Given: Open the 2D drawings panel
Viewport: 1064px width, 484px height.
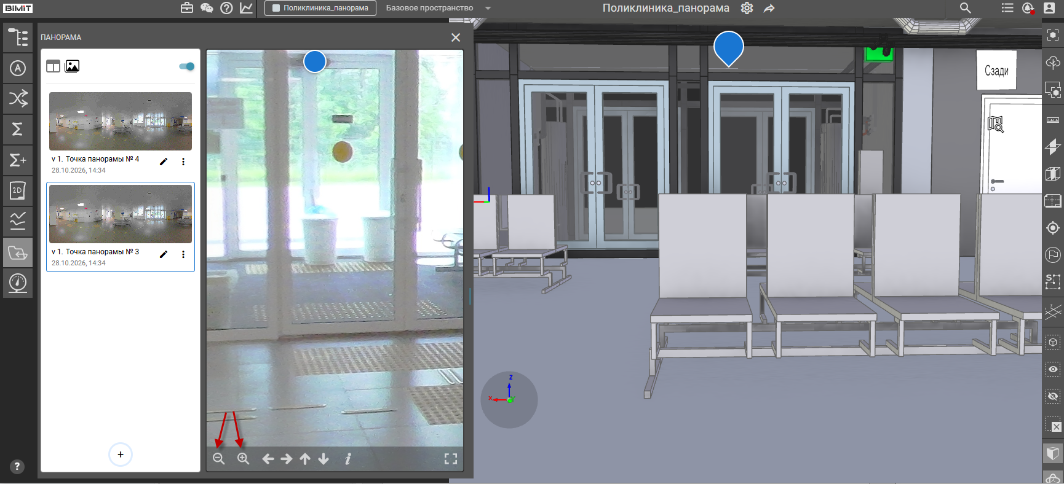Looking at the screenshot, I should pos(18,190).
